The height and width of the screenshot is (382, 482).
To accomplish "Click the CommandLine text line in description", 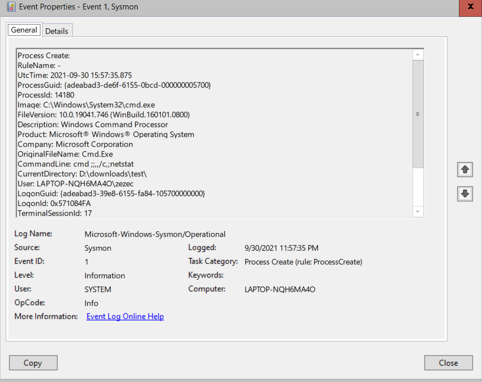I will click(76, 164).
